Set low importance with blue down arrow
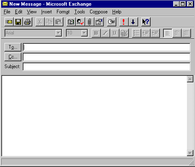195x167 pixels. 133,22
